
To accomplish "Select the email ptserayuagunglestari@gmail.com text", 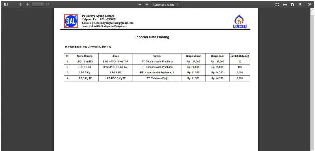I will pos(112,23).
